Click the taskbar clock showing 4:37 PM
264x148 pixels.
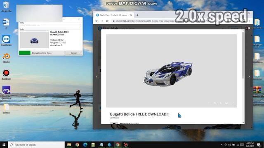point(250,145)
